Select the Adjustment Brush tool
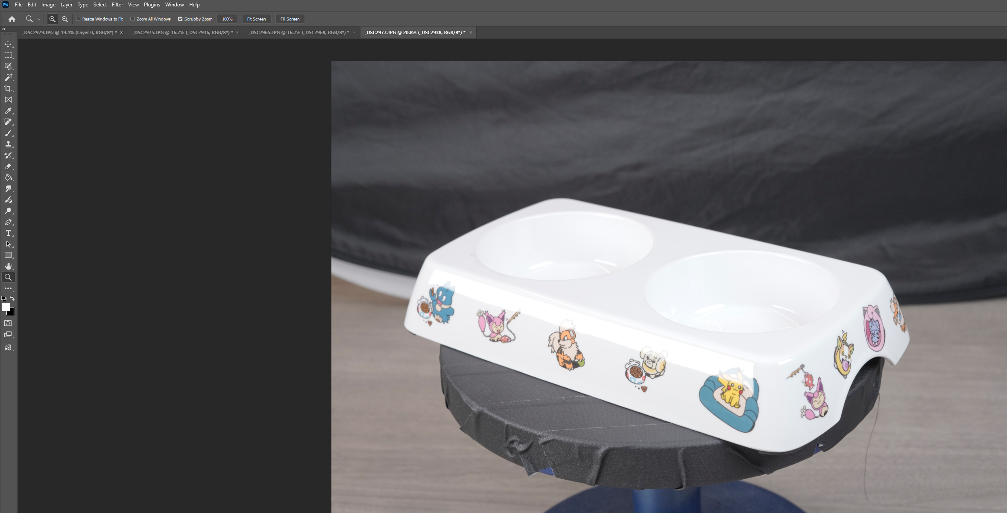Viewport: 1007px width, 513px height. (x=8, y=200)
